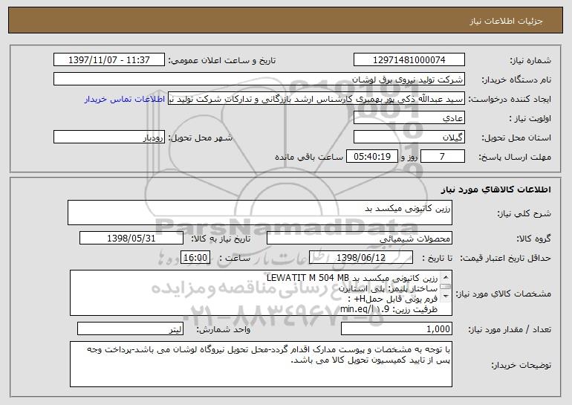The image size is (572, 405).
Task: Click the header جزئیات اطلاعات نیاز
Action: 506,21
